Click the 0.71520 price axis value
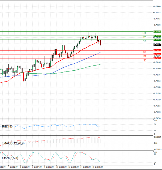Screen dimensions: 162x170 click(x=157, y=100)
